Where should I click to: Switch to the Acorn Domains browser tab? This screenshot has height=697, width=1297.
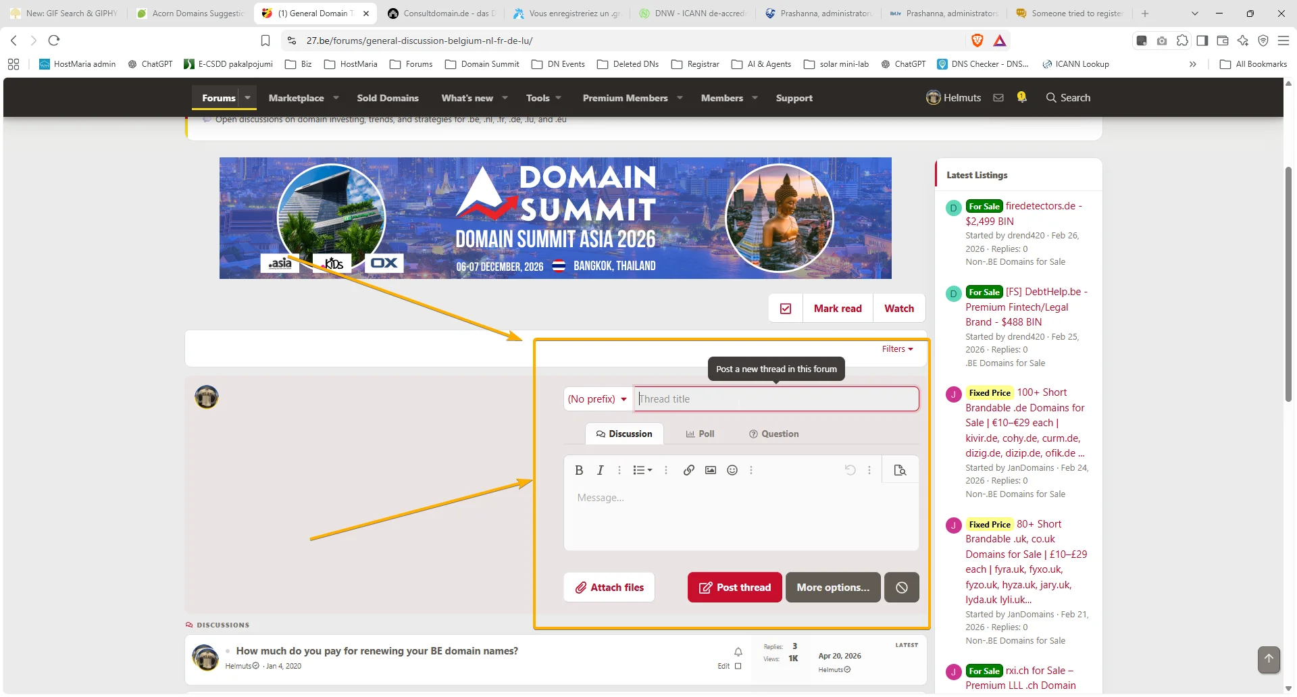[190, 14]
